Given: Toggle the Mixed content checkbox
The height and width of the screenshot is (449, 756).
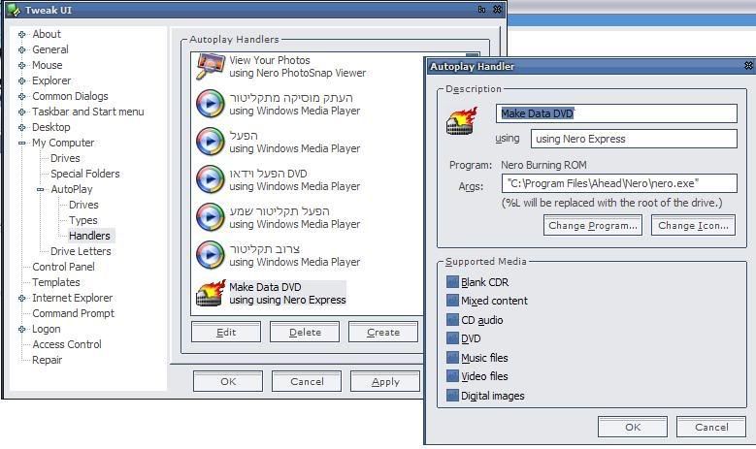Looking at the screenshot, I should [x=452, y=301].
